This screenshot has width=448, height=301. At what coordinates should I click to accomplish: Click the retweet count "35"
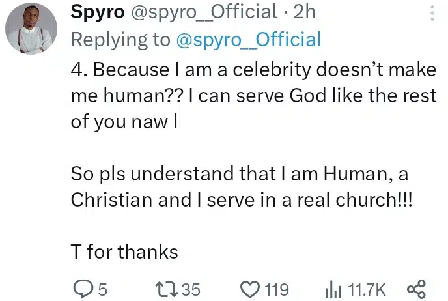(191, 289)
